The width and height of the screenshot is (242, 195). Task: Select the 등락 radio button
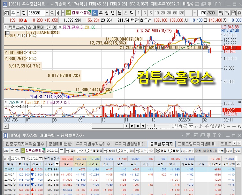click(170, 151)
